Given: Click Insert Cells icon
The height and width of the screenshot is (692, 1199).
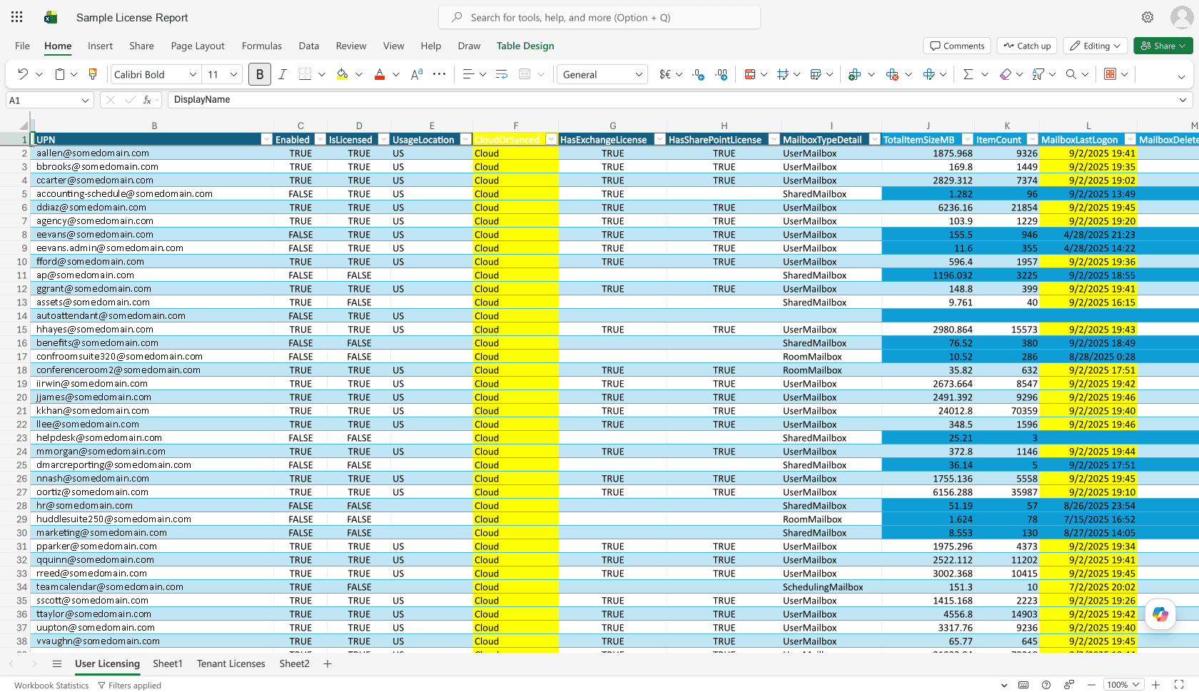Looking at the screenshot, I should click(x=854, y=74).
